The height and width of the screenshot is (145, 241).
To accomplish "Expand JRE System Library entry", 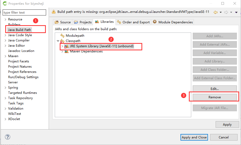I will point(62,46).
